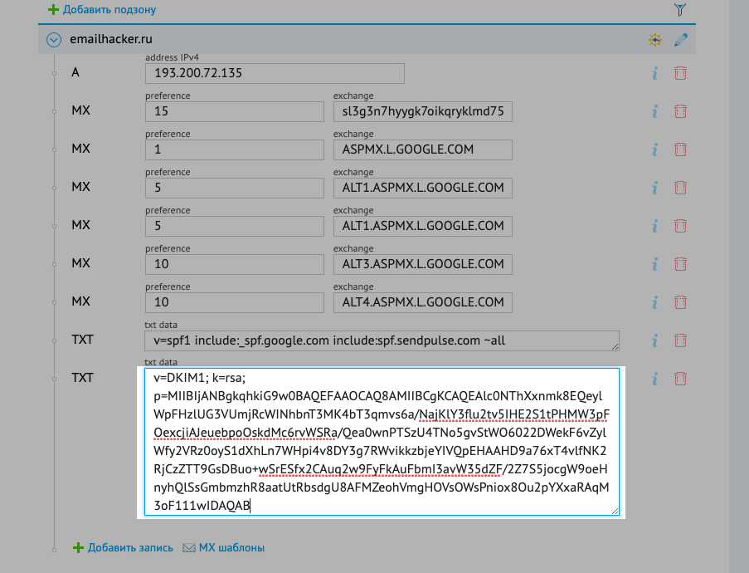Show info for the ALT3.ASPMX.L.GOOGLE.COM record
Image resolution: width=749 pixels, height=573 pixels.
click(x=654, y=264)
